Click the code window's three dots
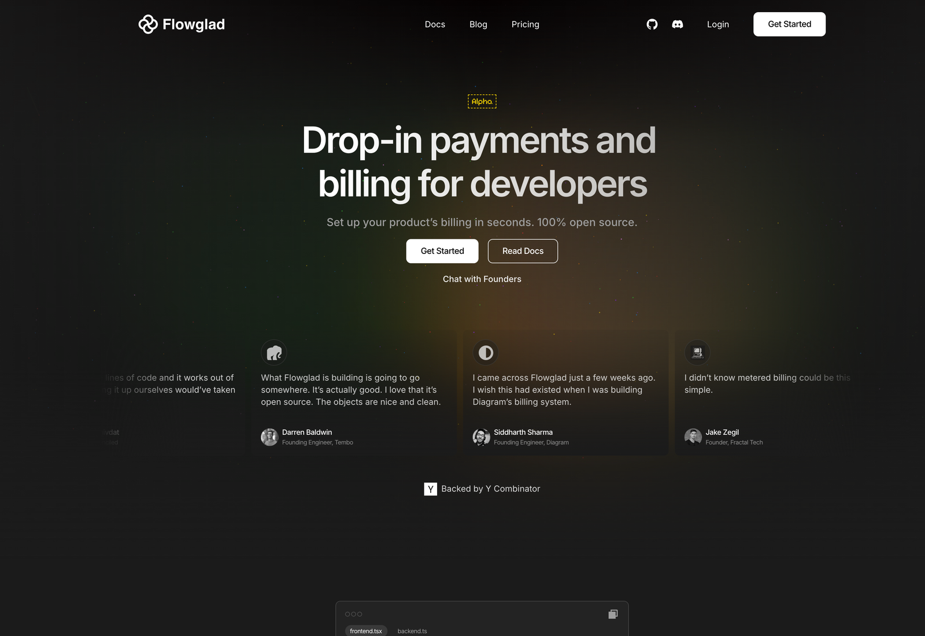 coord(354,614)
